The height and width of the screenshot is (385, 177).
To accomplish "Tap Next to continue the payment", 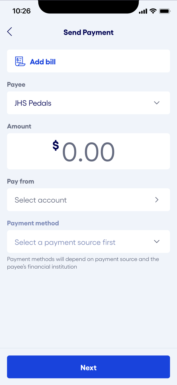I will [88, 367].
